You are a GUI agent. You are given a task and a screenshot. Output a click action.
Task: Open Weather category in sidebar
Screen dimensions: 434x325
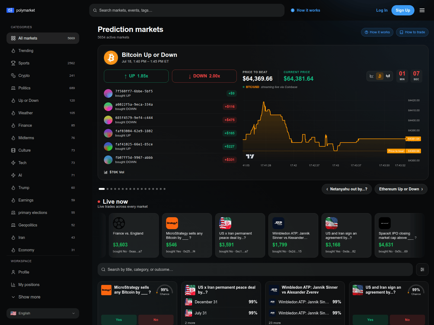(x=43, y=113)
